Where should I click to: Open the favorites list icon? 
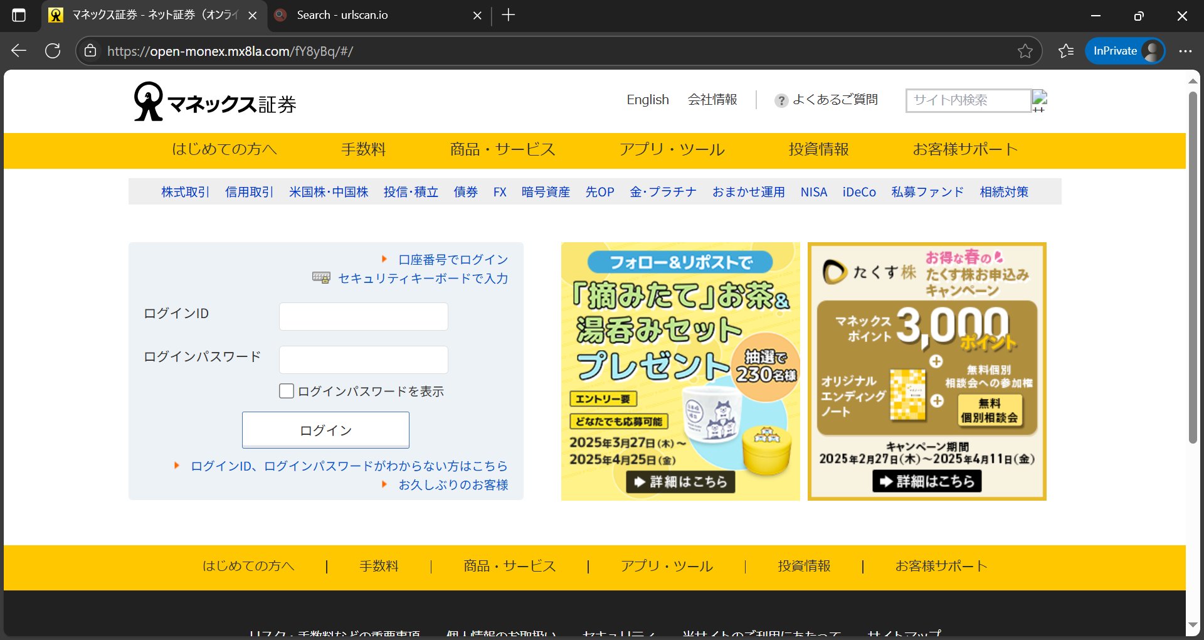[1066, 51]
